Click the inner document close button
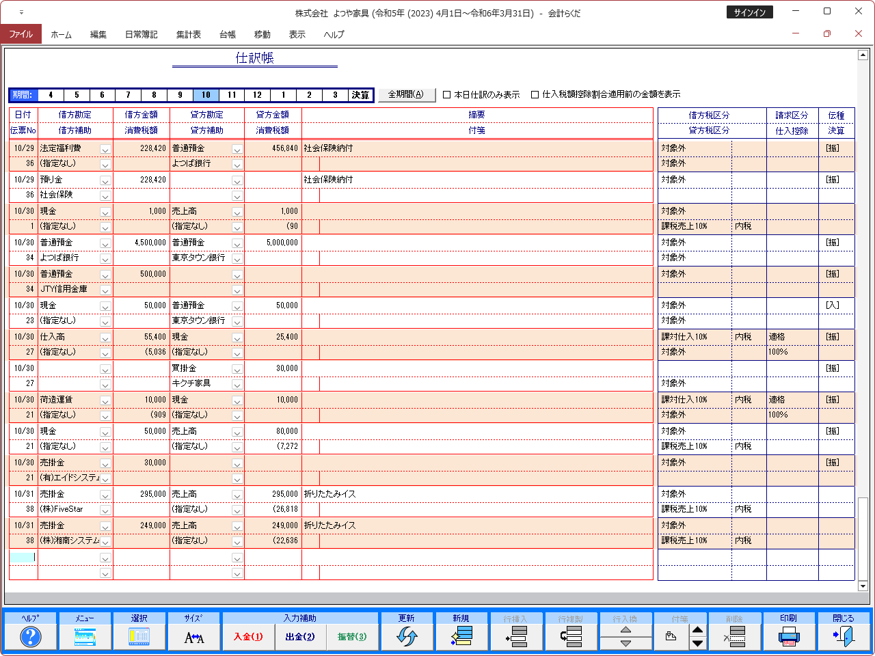 [x=859, y=33]
